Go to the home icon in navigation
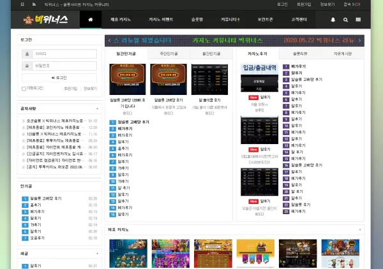Viewport: 383px width, 269px height. [91, 20]
